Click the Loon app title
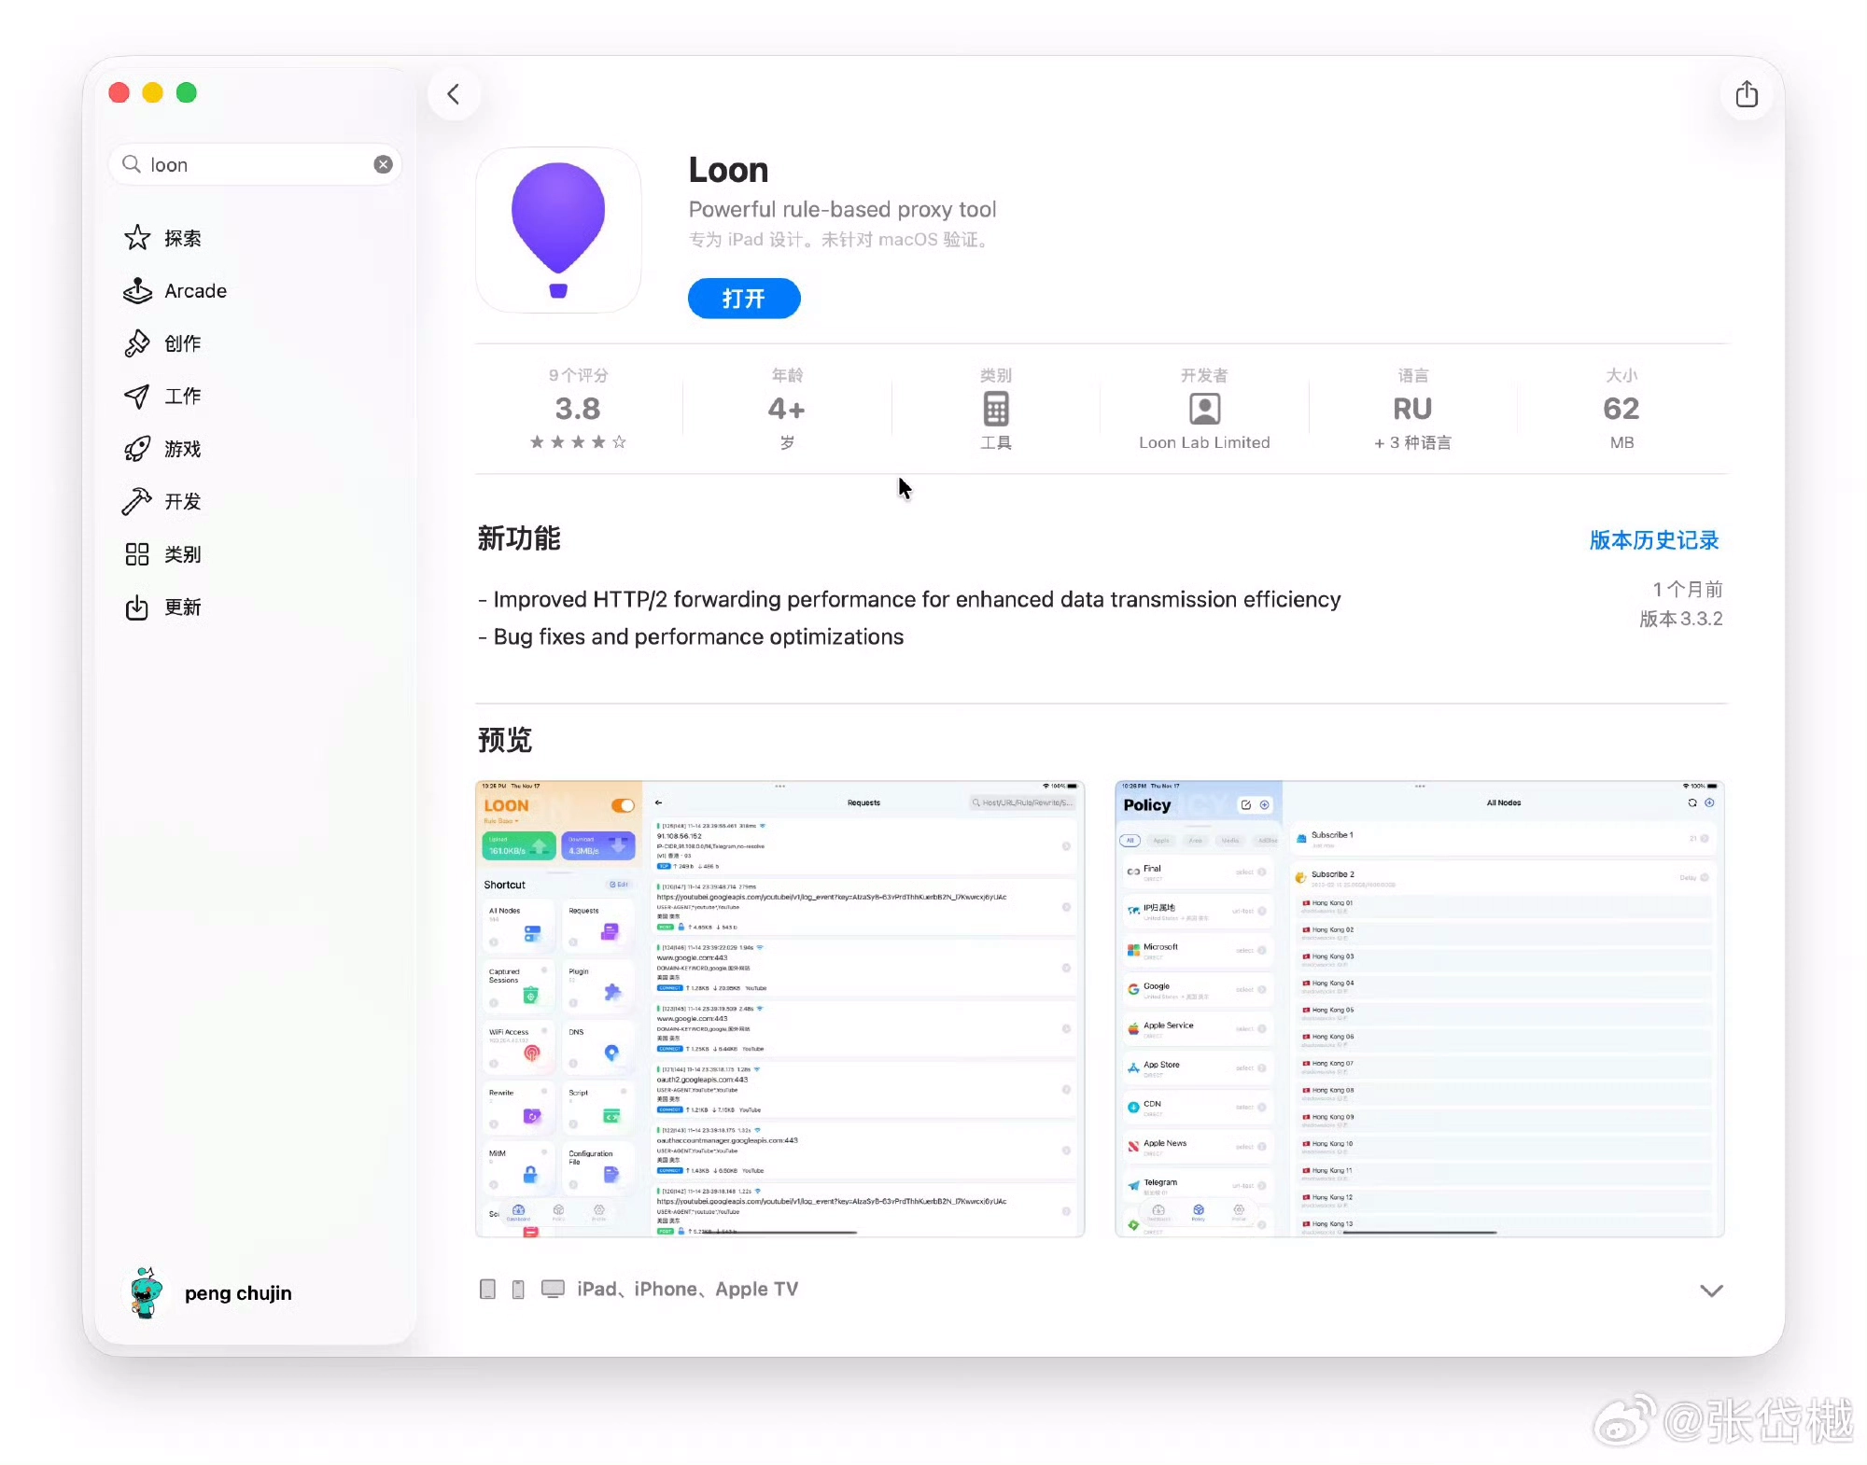Screen dimensions: 1867x1465 tap(728, 170)
